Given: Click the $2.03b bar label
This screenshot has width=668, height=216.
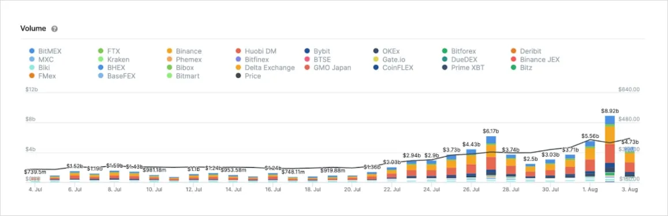Looking at the screenshot, I should [392, 162].
